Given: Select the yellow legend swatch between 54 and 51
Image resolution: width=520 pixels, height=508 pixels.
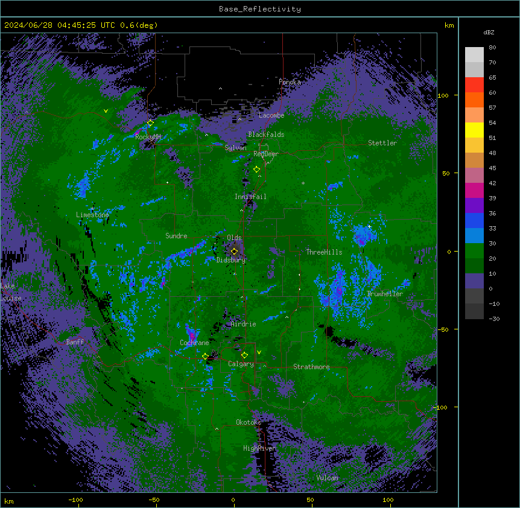Looking at the screenshot, I should point(474,130).
